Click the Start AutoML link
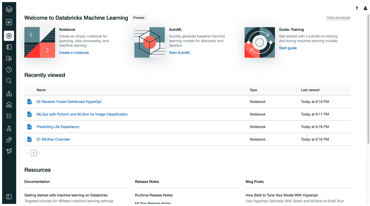 click(179, 53)
